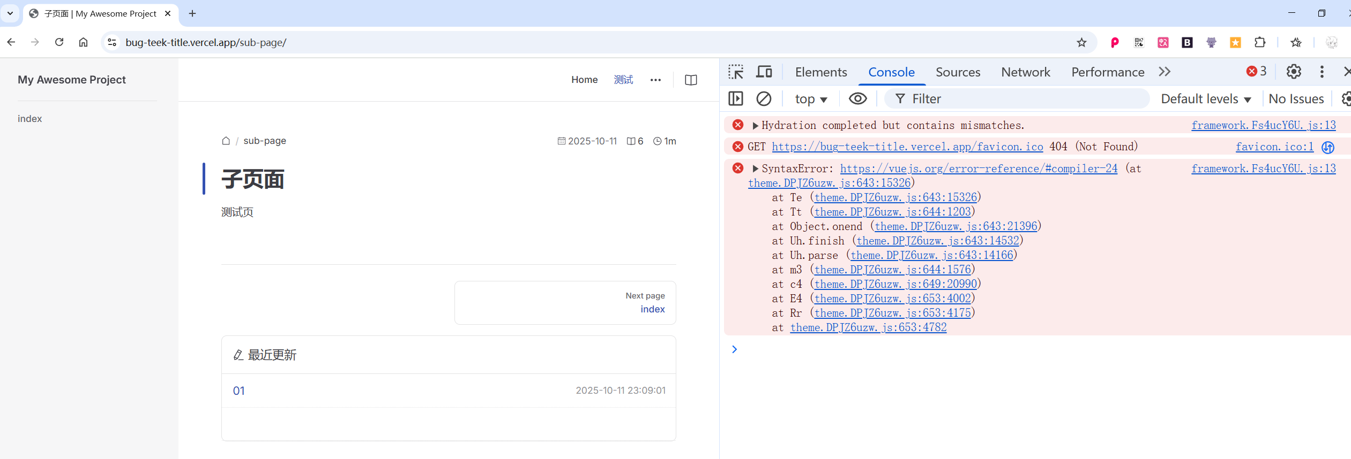Open the Extensions puzzle icon
Screen dimensions: 1351x459
[x=1260, y=43]
